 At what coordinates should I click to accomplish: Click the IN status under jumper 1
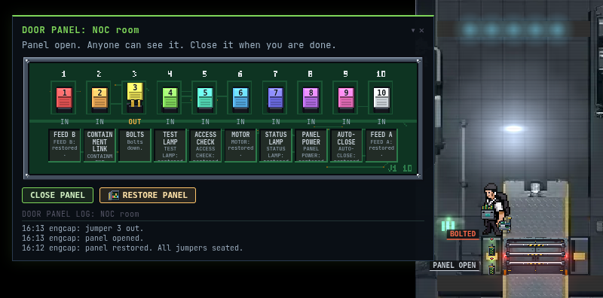[65, 122]
